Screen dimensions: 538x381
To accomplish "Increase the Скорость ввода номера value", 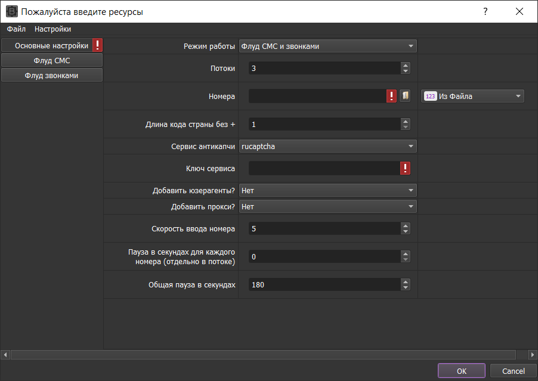I will coord(406,225).
